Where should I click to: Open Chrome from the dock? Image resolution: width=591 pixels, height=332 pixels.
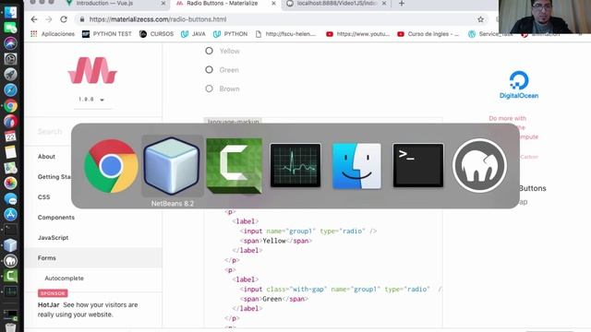pos(10,106)
